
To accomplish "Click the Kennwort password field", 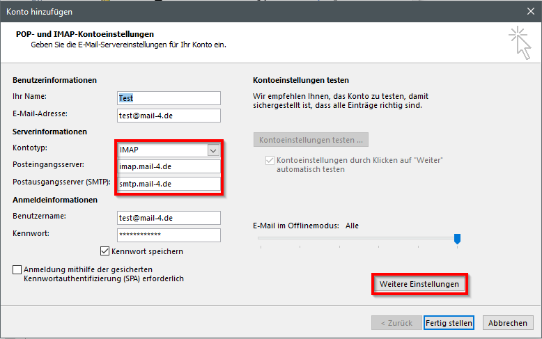I will click(x=169, y=235).
